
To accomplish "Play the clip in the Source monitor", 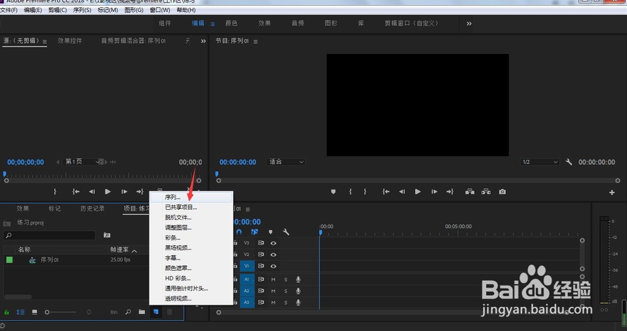I will [108, 192].
